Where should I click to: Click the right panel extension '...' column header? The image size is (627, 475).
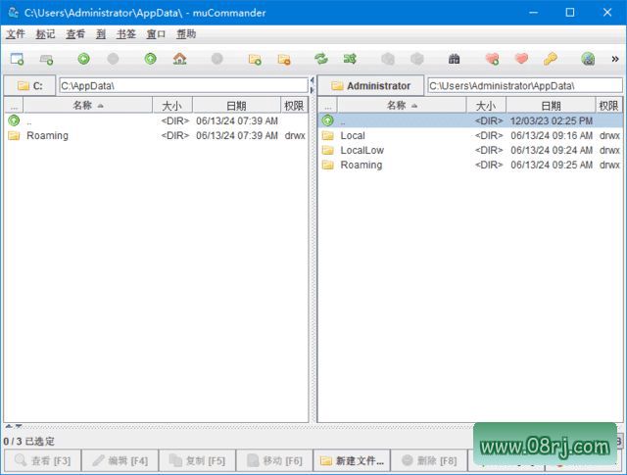(328, 106)
